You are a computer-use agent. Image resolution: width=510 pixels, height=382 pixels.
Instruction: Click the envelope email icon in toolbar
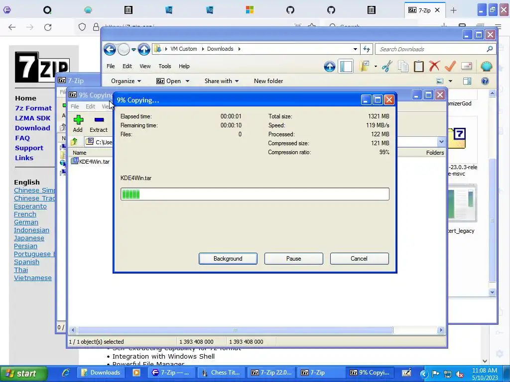pos(466,66)
